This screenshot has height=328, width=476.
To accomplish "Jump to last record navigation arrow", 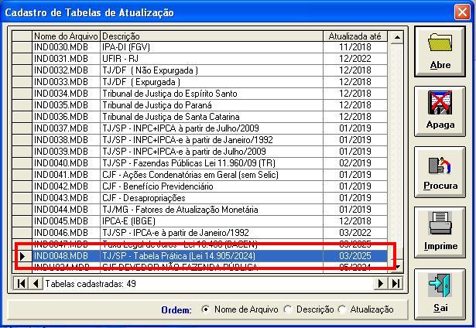I will point(396,284).
